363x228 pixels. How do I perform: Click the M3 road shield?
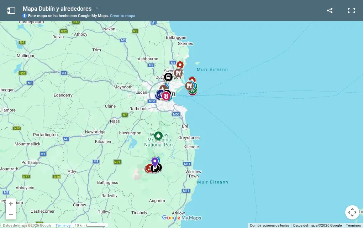[123, 40]
